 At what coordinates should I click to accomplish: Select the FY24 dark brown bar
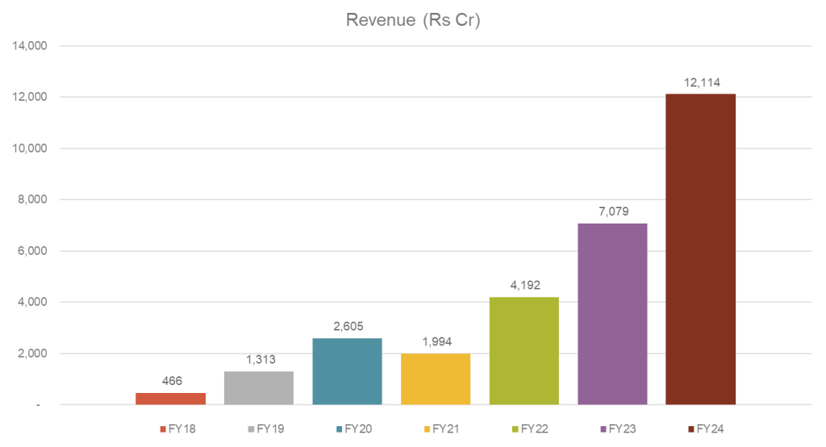tap(700, 249)
